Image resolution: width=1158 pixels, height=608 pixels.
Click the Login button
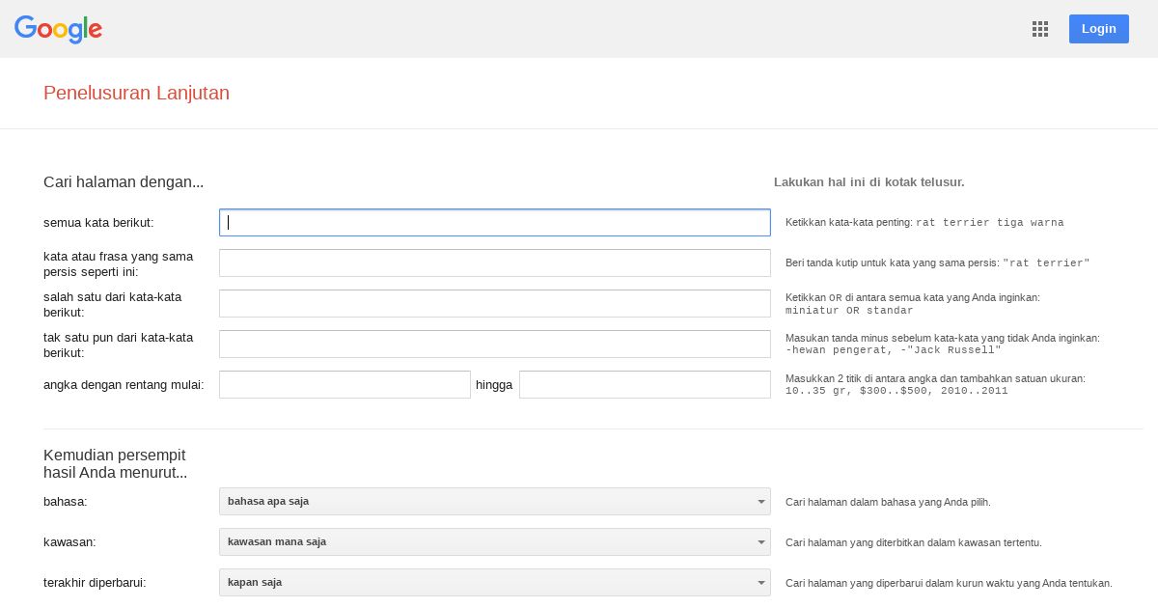point(1098,29)
